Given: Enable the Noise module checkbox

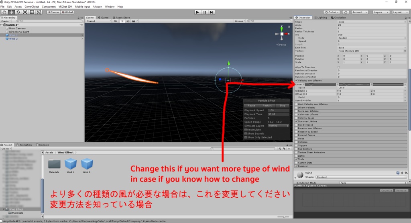Looking at the screenshot, I should pos(297,139).
